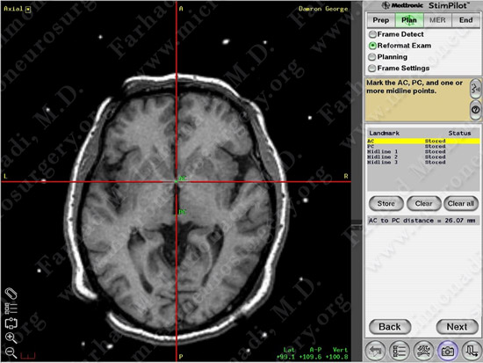483x363 pixels.
Task: Click the Store button
Action: tap(386, 204)
